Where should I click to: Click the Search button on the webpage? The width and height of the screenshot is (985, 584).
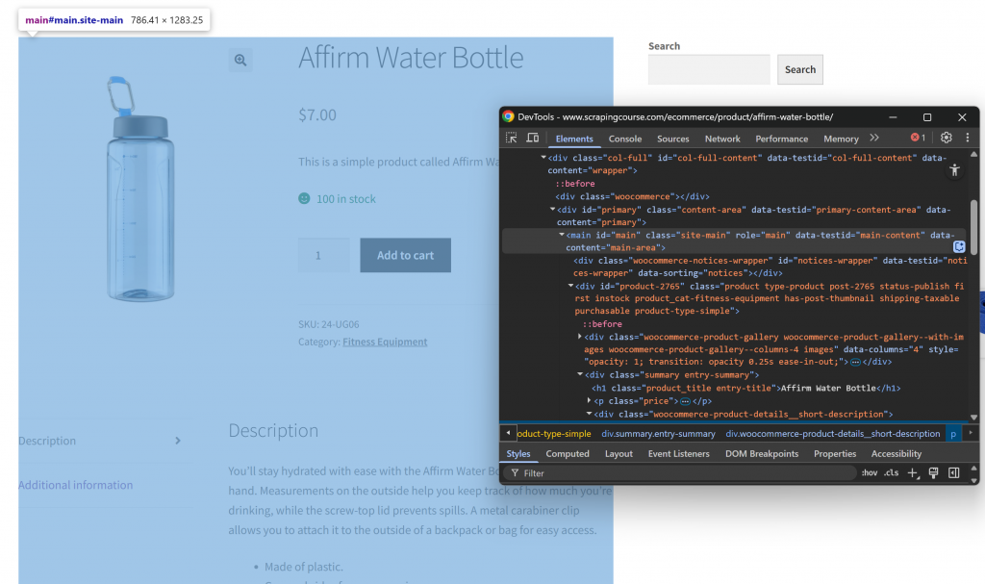(x=799, y=69)
